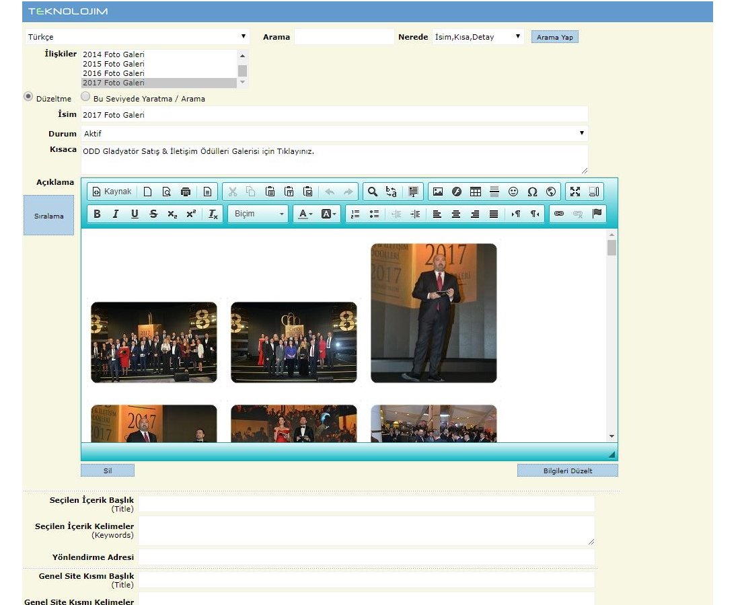
Task: Select Bu Seviyede Yaratma / Arama option
Action: pos(85,97)
